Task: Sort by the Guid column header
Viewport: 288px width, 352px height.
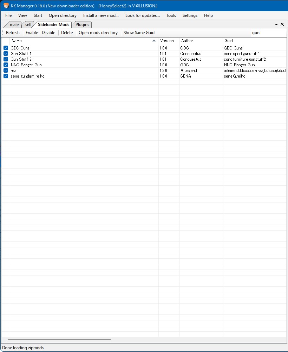Action: [x=255, y=41]
